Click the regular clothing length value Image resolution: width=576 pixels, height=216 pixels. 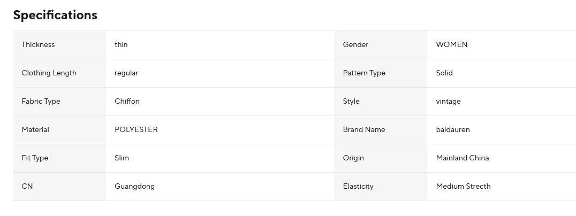[126, 73]
